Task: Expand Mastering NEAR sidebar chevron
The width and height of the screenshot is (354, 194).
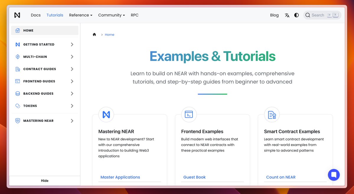Action: (72, 121)
